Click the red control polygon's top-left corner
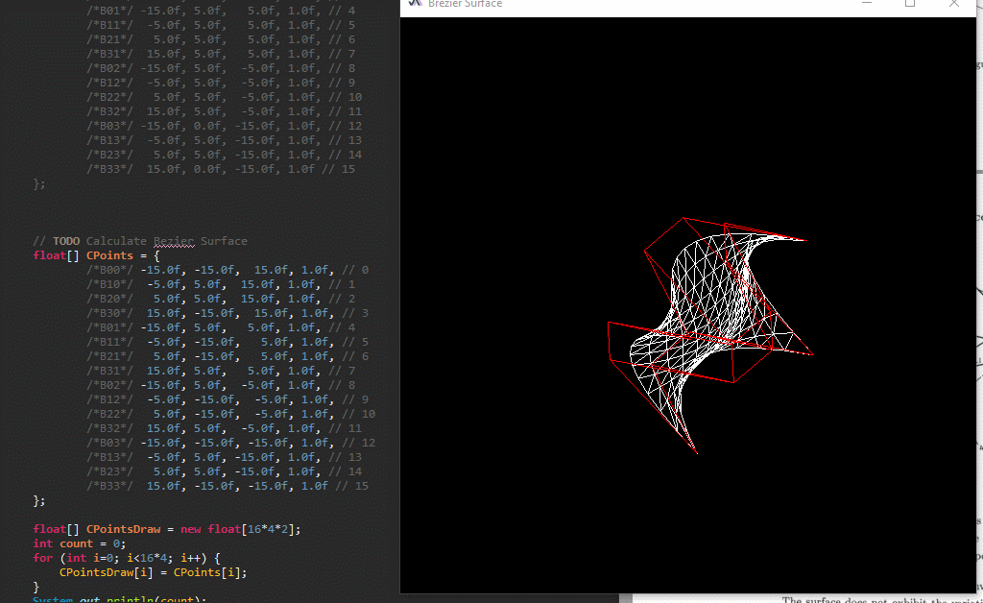Screen dimensions: 983x603 tap(683, 218)
